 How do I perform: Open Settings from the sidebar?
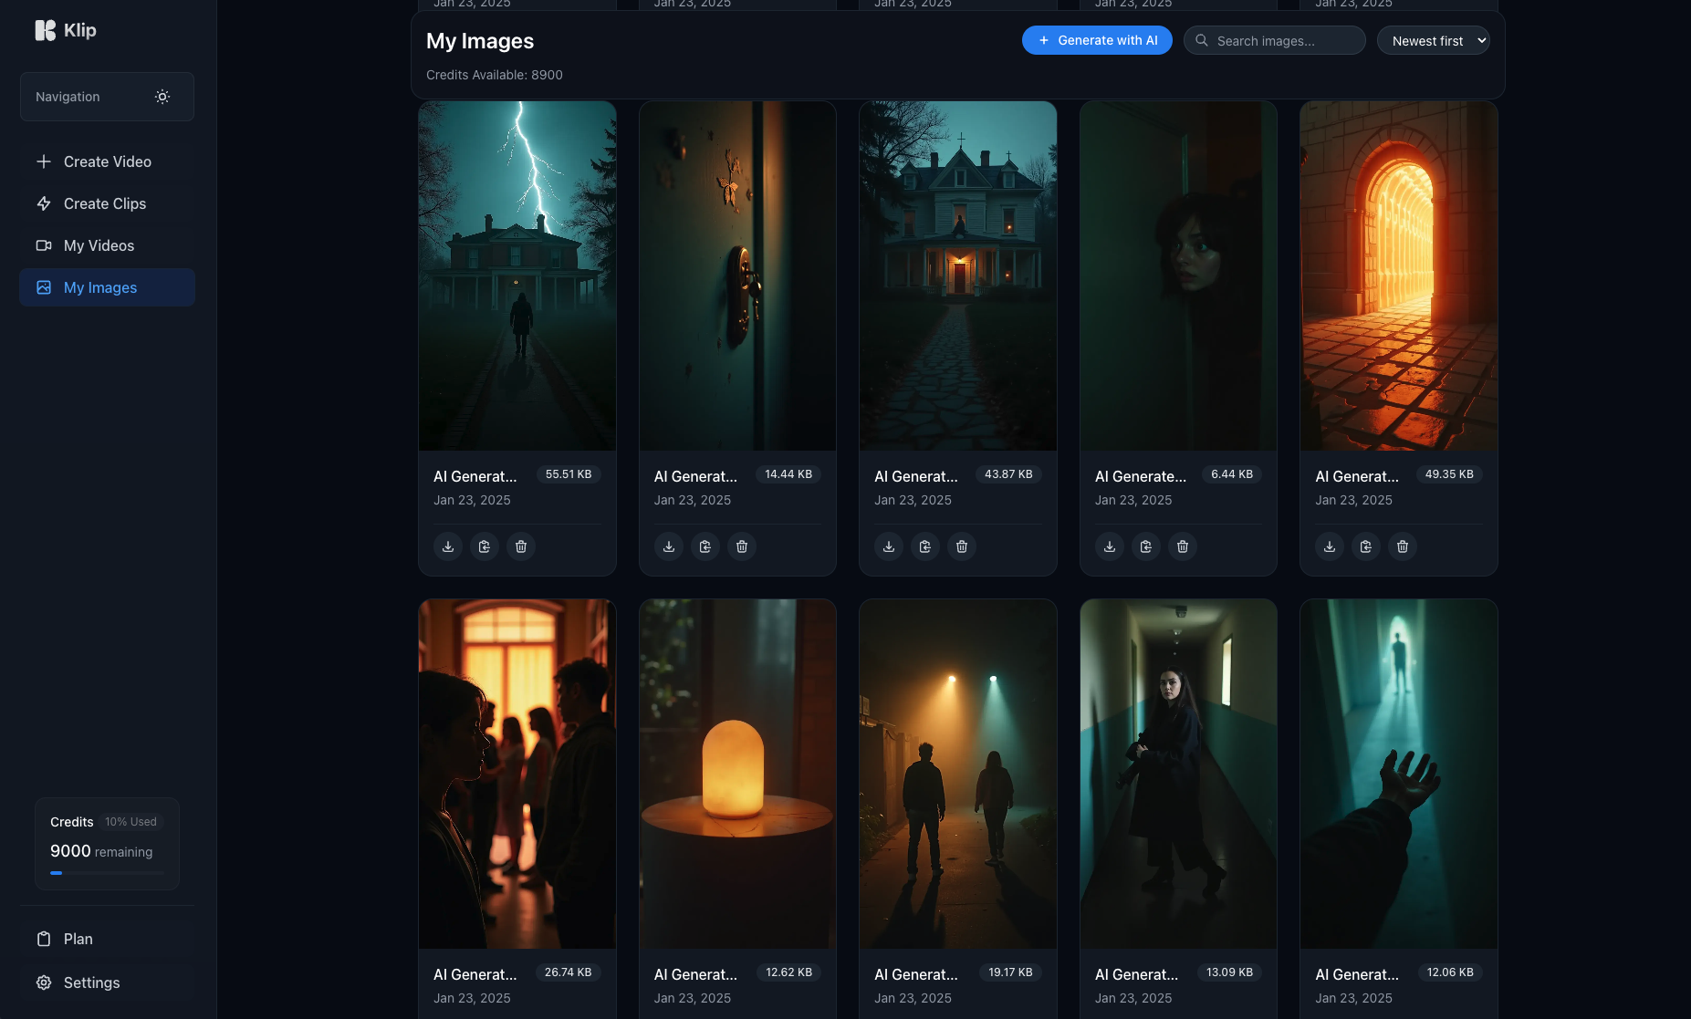pos(107,983)
